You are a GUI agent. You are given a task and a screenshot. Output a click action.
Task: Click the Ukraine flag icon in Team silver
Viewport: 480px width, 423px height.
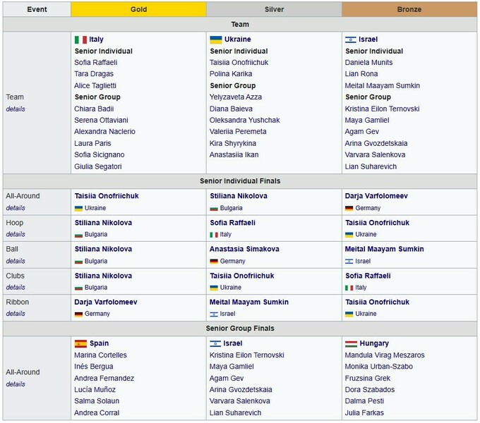click(x=216, y=39)
